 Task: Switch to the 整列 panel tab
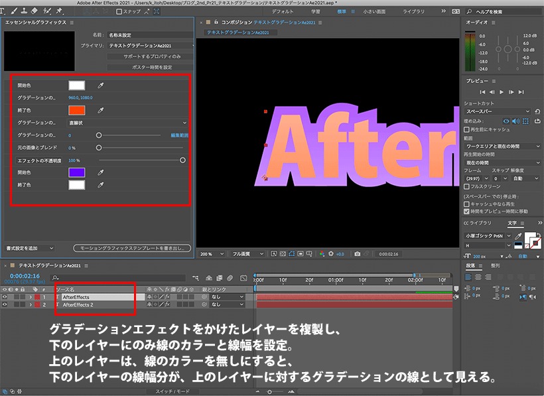[495, 265]
